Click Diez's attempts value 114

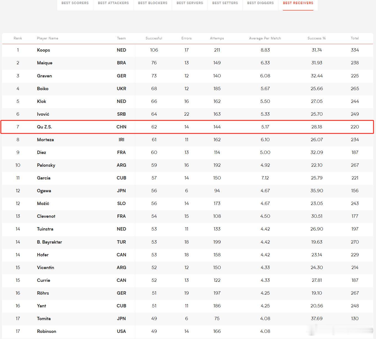click(x=217, y=152)
